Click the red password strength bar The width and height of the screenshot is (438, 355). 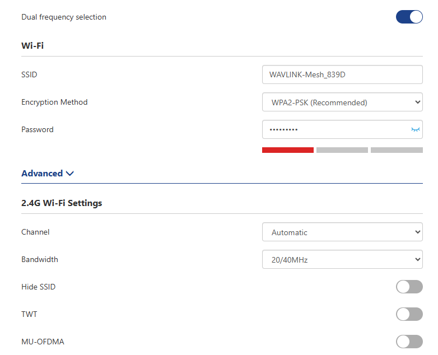tap(287, 150)
